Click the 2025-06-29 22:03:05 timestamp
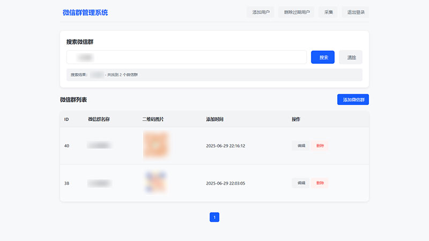This screenshot has height=241, width=429. 225,183
